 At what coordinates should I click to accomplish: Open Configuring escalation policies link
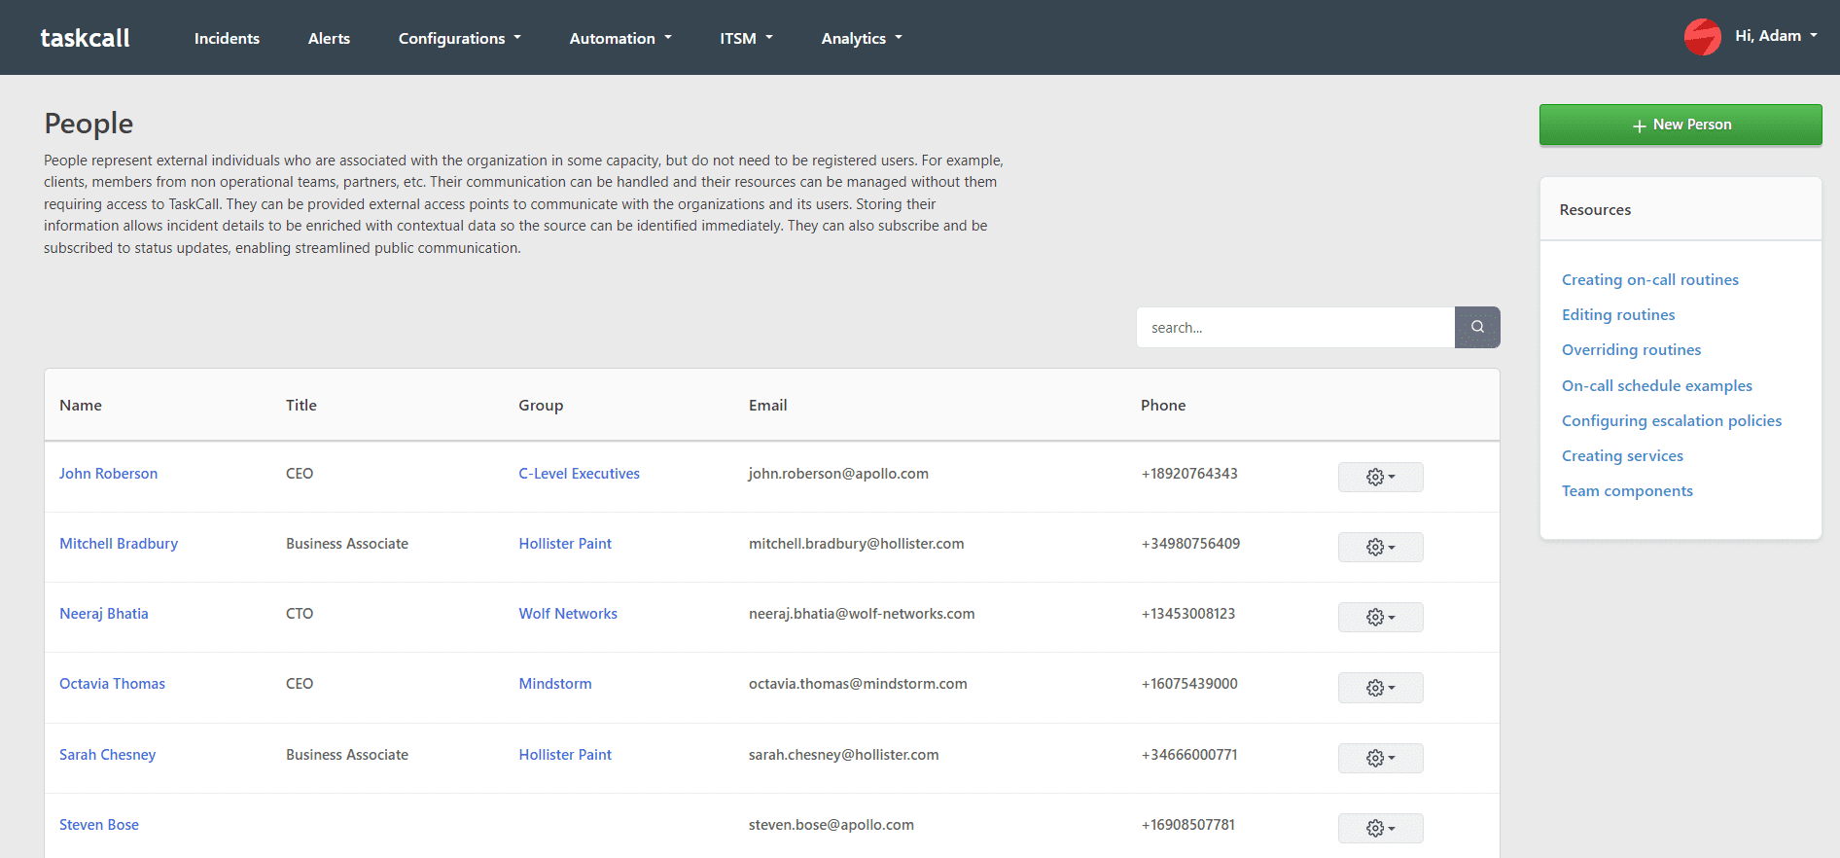pyautogui.click(x=1672, y=421)
